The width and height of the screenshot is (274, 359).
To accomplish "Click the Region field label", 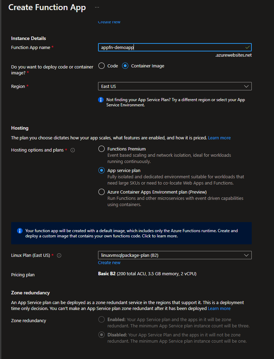I will click(18, 86).
